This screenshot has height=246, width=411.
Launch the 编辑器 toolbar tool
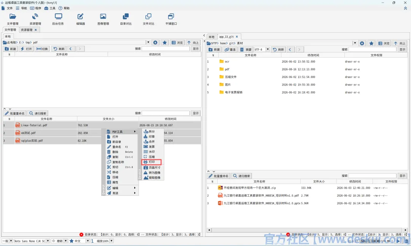click(80, 19)
